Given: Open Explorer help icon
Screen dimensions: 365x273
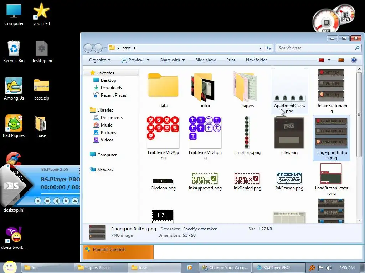Looking at the screenshot, I should click(x=354, y=60).
